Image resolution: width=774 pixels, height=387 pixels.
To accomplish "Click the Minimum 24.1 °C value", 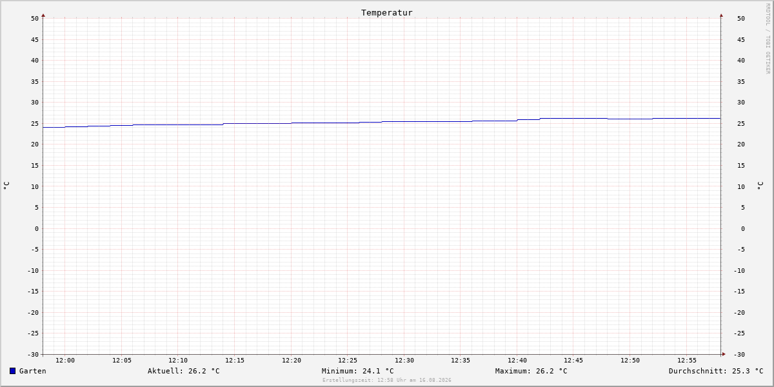I will pyautogui.click(x=358, y=371).
